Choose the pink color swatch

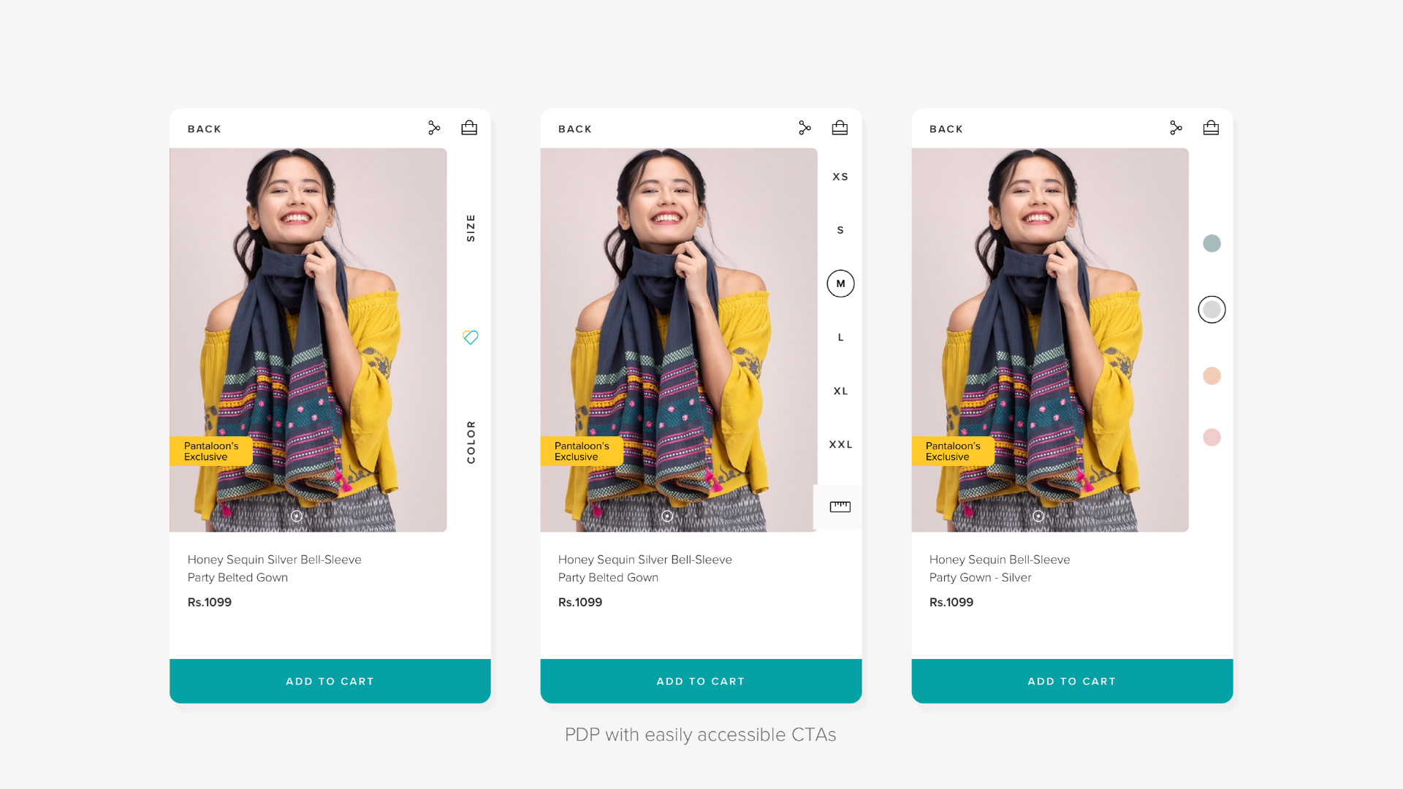click(x=1212, y=437)
